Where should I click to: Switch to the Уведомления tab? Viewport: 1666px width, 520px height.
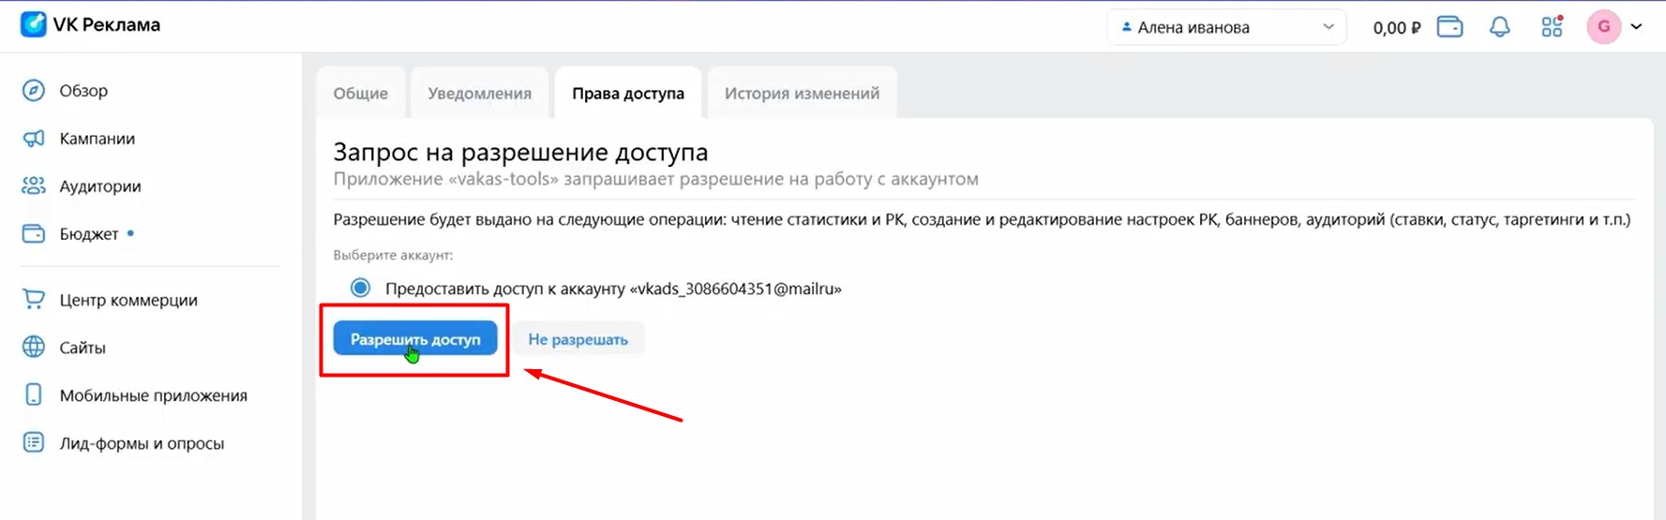click(479, 94)
